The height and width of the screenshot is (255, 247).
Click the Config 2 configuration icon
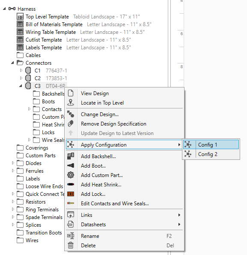click(x=188, y=154)
